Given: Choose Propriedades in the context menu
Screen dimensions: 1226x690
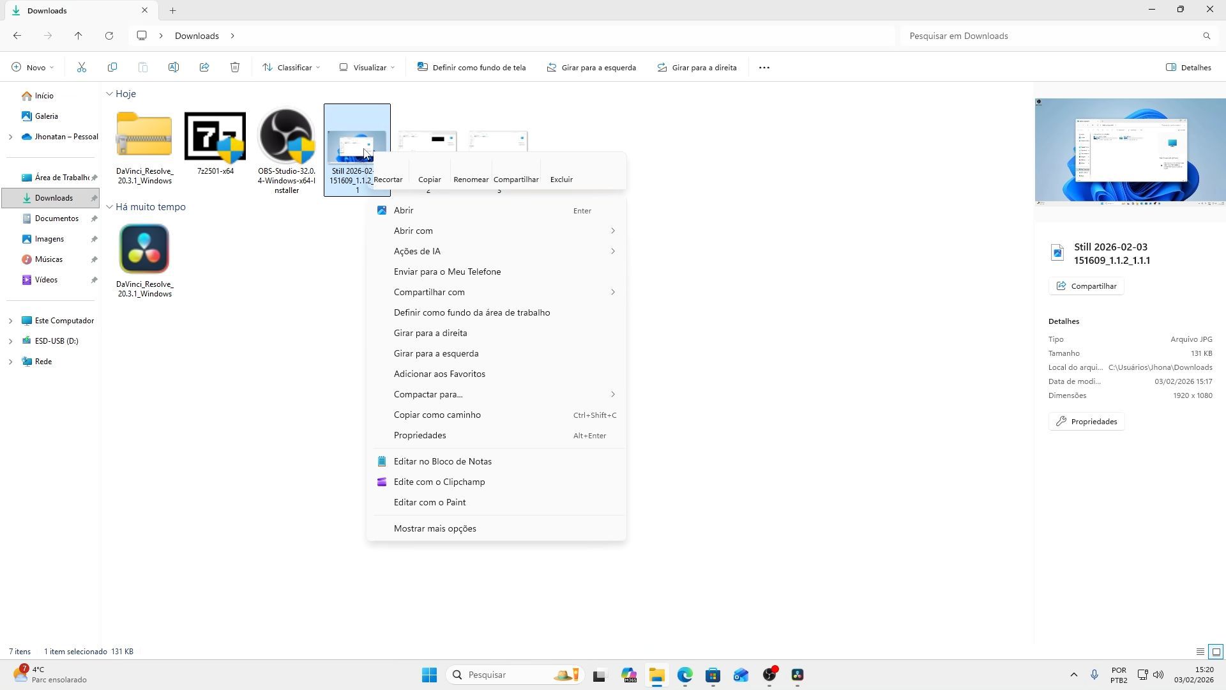Looking at the screenshot, I should click(x=420, y=435).
